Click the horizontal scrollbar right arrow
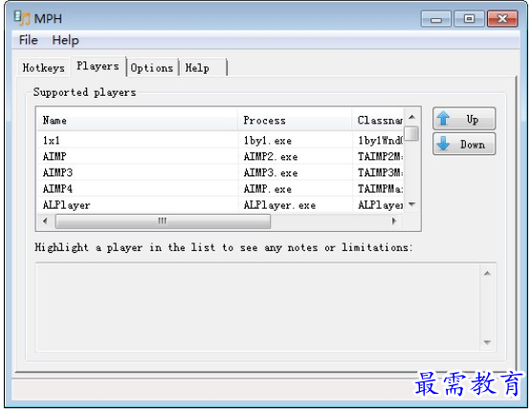Viewport: 531px width, 414px height. coord(394,221)
